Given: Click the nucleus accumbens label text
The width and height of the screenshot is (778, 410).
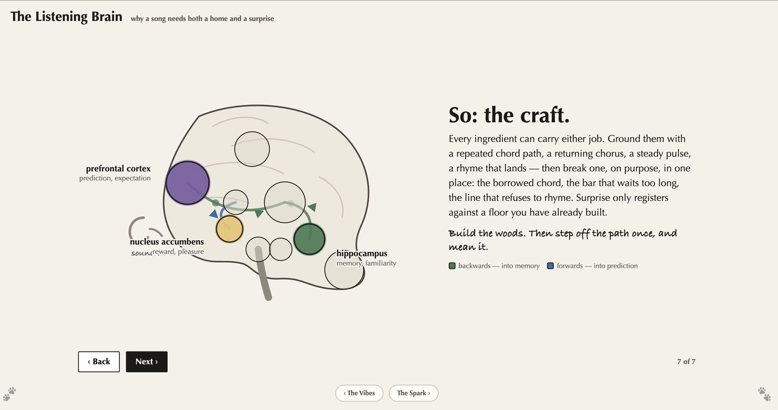Looking at the screenshot, I should tap(167, 242).
